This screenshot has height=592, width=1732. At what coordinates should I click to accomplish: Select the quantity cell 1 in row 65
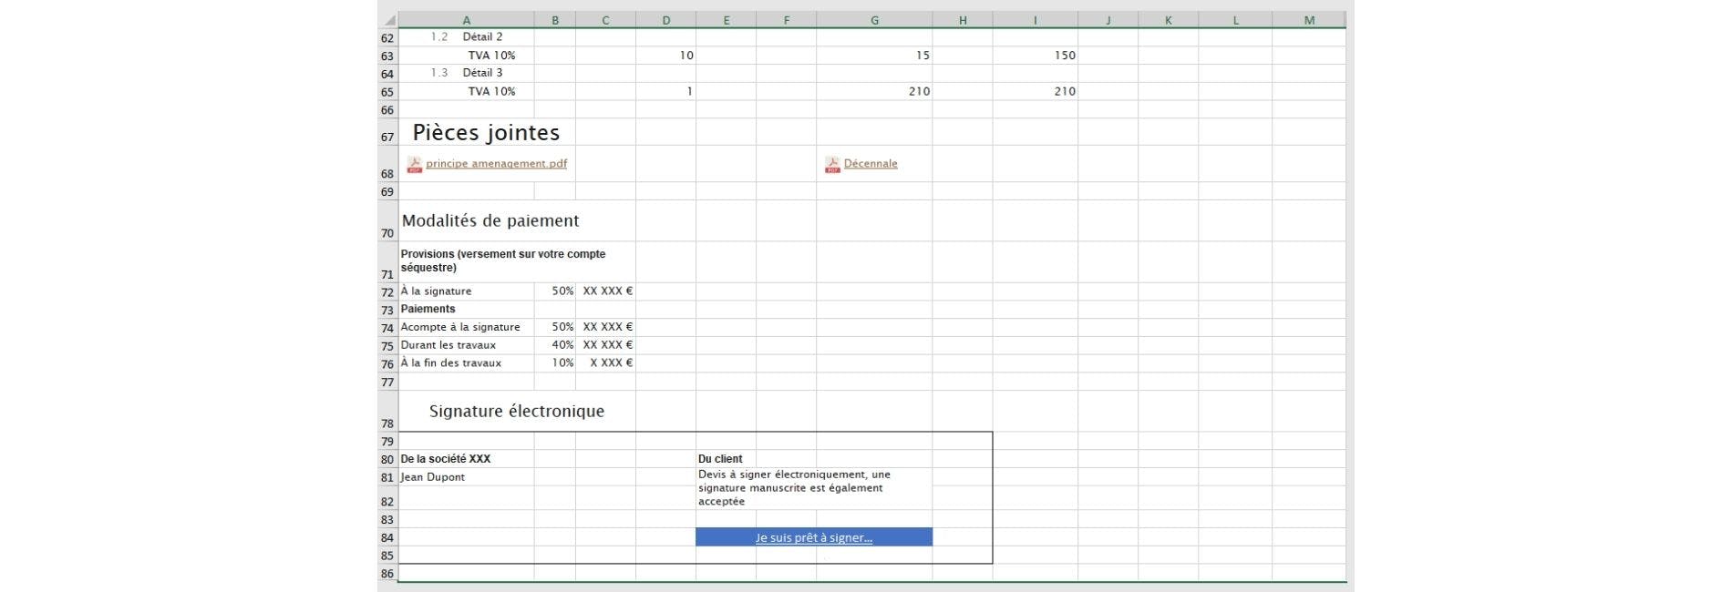click(x=665, y=91)
